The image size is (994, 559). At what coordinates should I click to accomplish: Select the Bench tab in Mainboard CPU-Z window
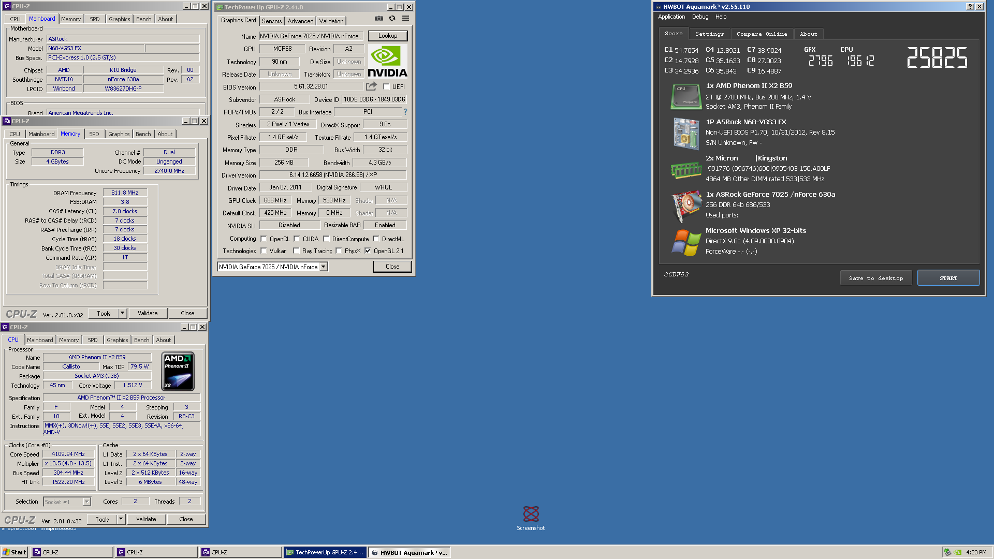[x=144, y=19]
